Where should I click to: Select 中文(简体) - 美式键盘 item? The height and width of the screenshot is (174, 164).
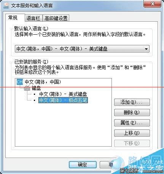(63, 94)
